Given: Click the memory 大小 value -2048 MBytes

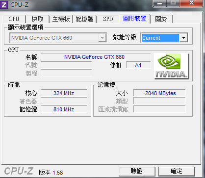Looking at the screenshot, I should click(159, 93).
